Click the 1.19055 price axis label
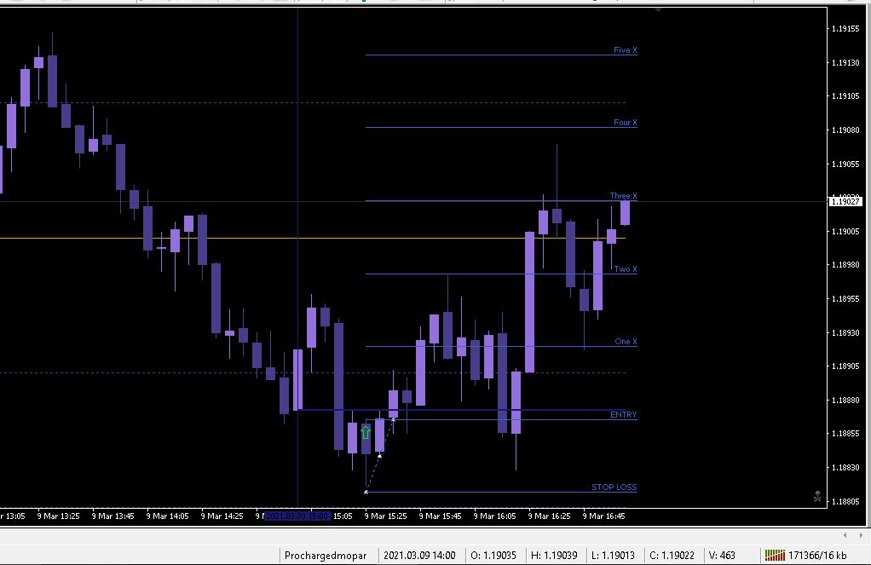The image size is (871, 565). (x=845, y=164)
